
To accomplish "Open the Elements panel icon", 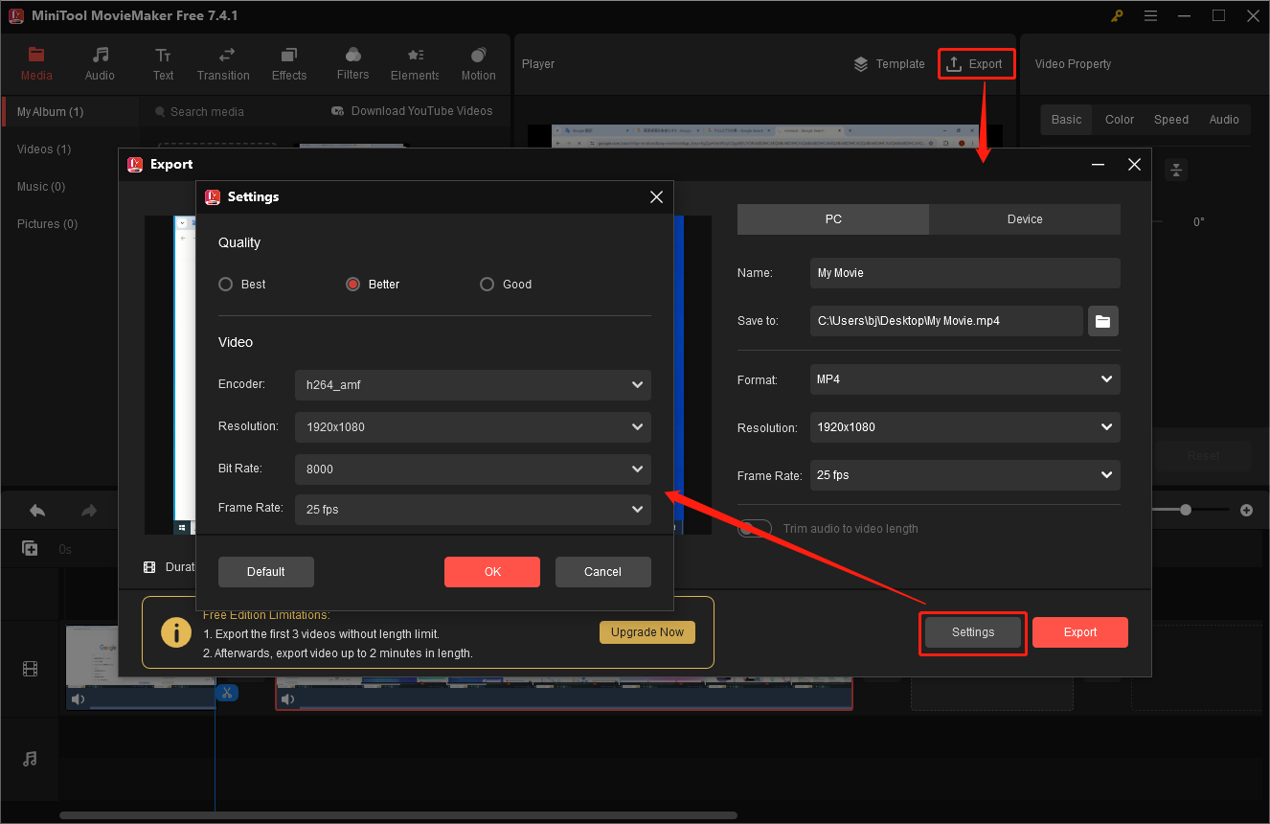I will (415, 55).
